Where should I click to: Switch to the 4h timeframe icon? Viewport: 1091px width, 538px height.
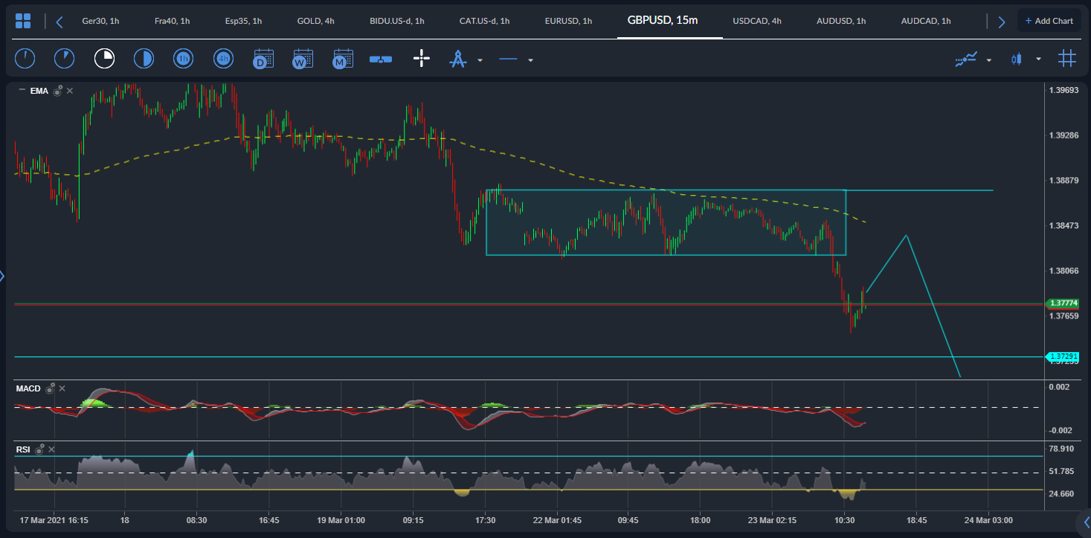[x=223, y=58]
